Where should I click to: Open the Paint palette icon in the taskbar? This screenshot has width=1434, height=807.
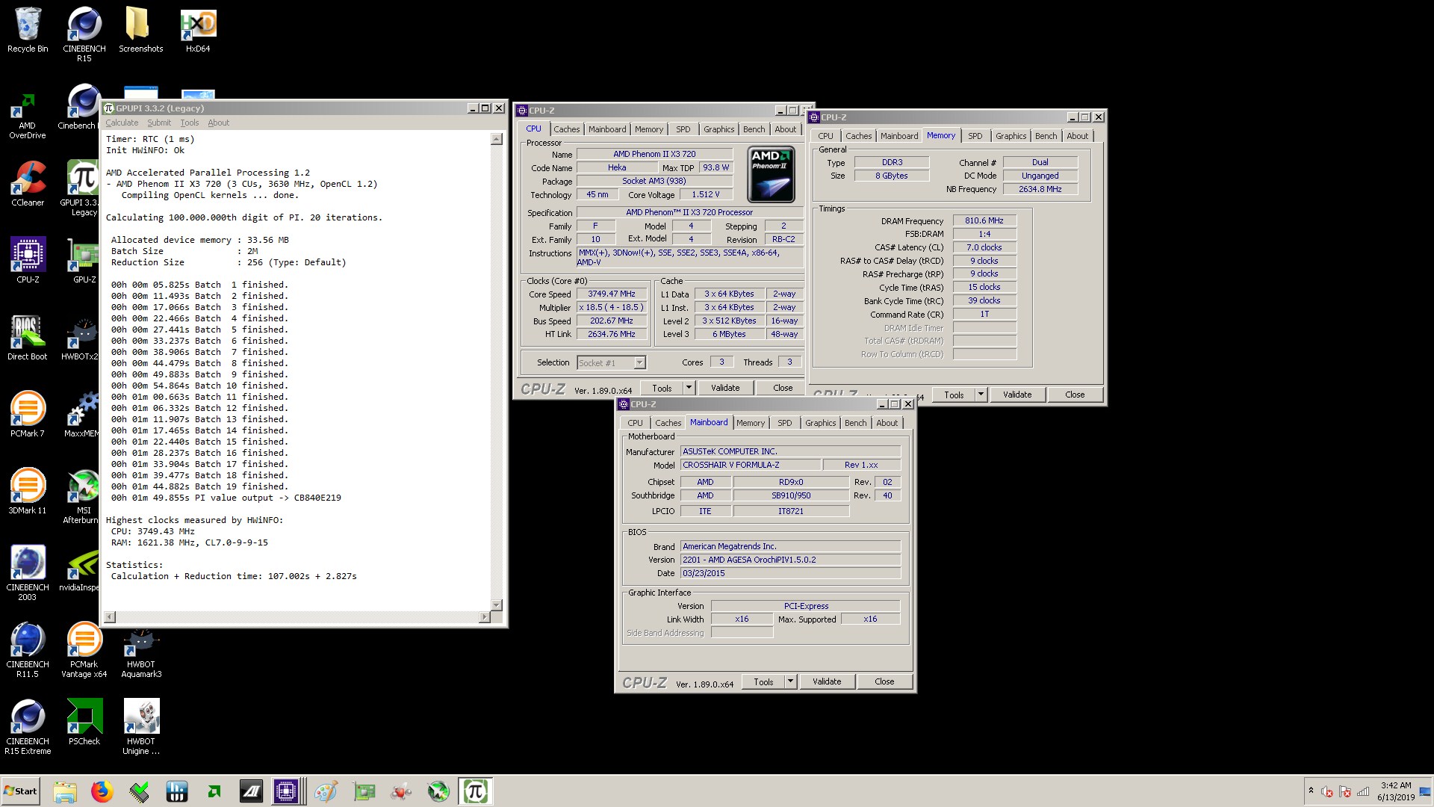pyautogui.click(x=326, y=791)
